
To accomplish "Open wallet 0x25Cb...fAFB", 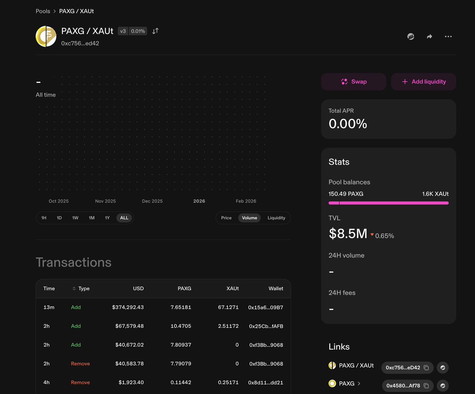I will tap(266, 326).
